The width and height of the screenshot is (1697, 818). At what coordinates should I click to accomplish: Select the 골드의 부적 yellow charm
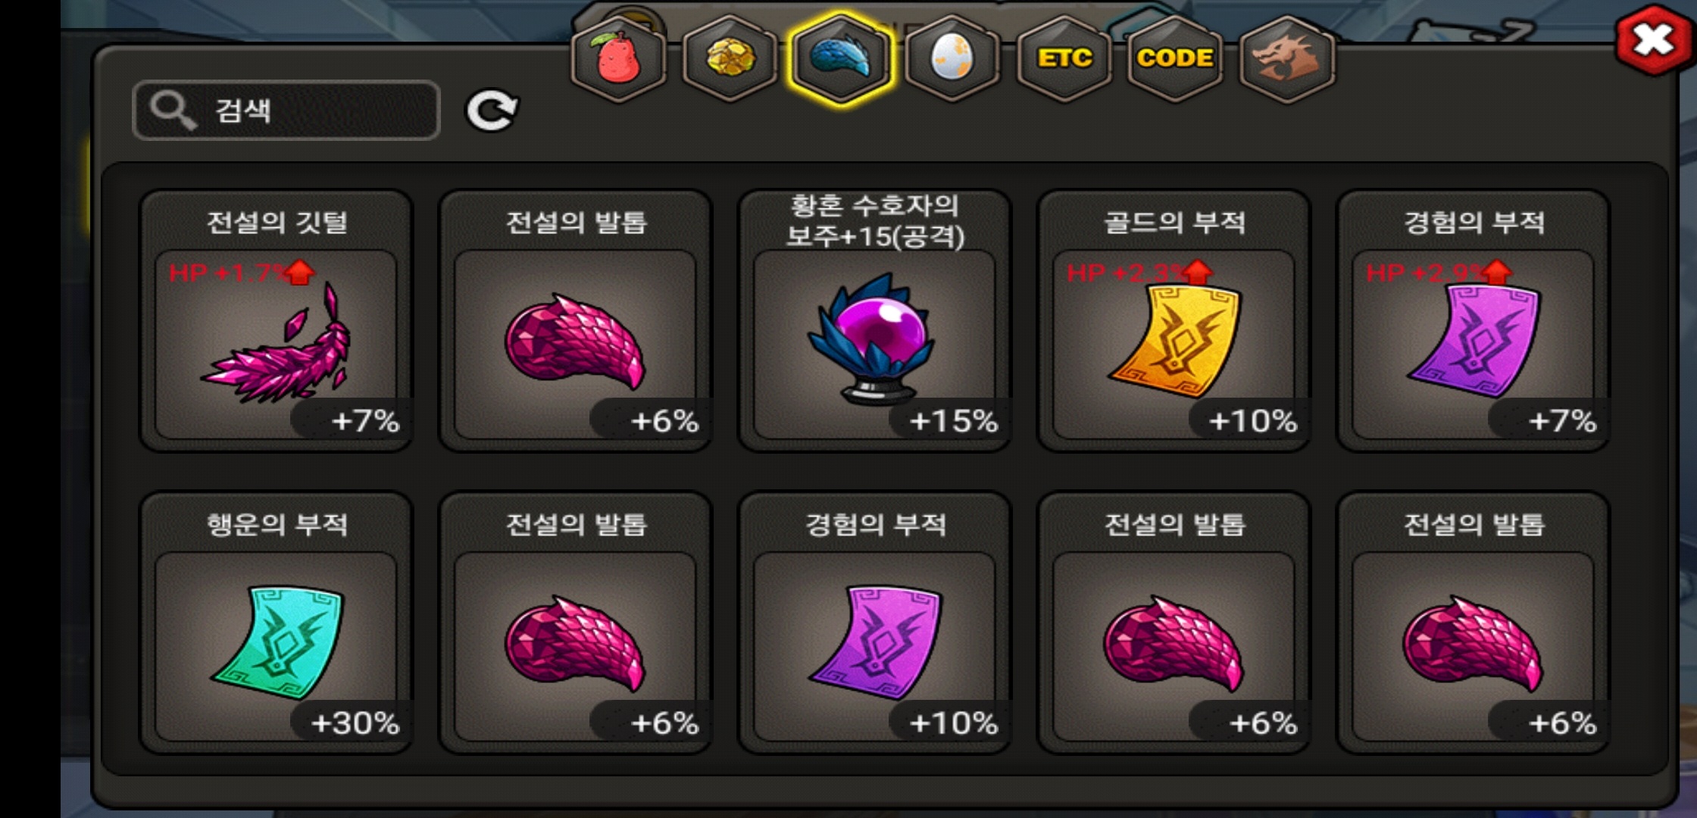pos(1174,321)
